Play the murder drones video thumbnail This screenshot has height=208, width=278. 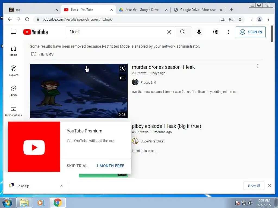tap(78, 91)
